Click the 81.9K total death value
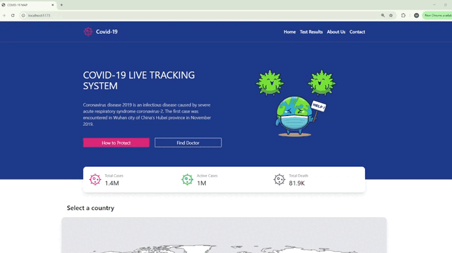 coord(297,183)
